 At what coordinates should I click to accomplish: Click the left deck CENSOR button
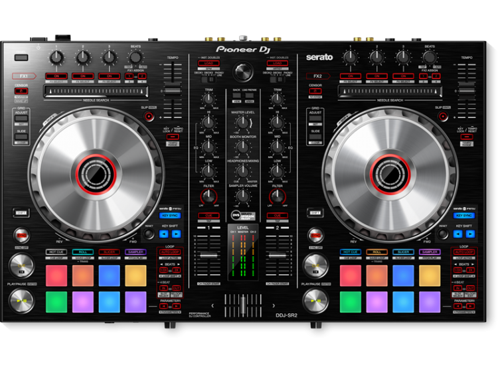pyautogui.click(x=21, y=91)
